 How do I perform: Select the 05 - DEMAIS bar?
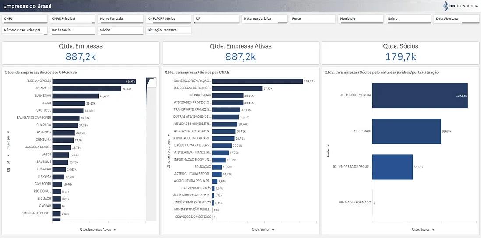pos(407,131)
